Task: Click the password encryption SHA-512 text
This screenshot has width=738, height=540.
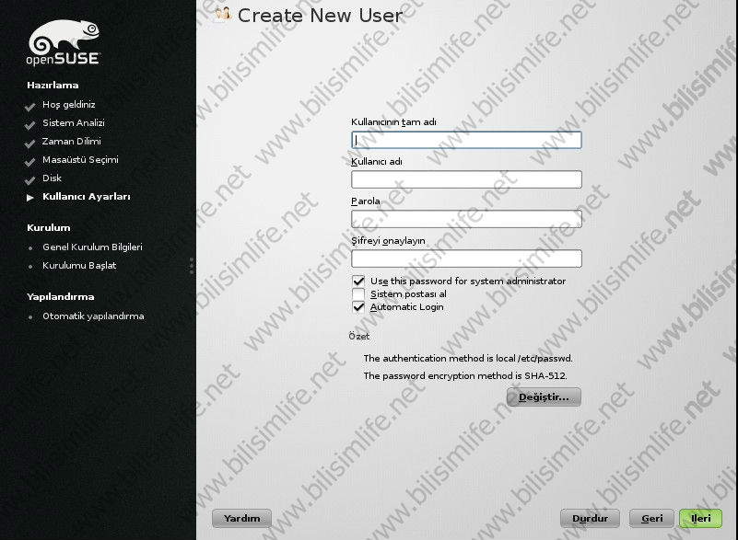Action: 465,375
